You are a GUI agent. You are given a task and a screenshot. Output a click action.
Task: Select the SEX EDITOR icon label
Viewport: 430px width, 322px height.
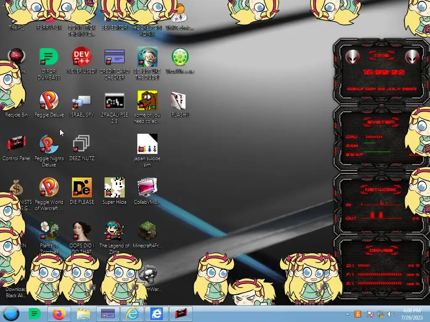[114, 28]
